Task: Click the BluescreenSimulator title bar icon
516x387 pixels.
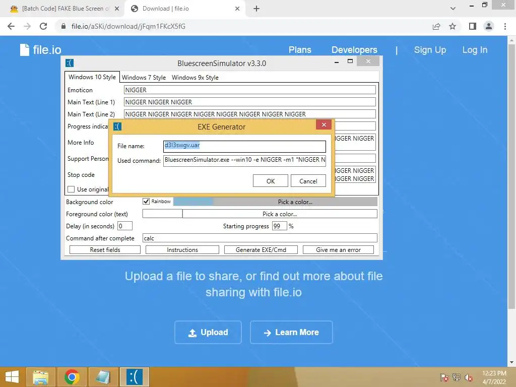Action: pyautogui.click(x=70, y=63)
